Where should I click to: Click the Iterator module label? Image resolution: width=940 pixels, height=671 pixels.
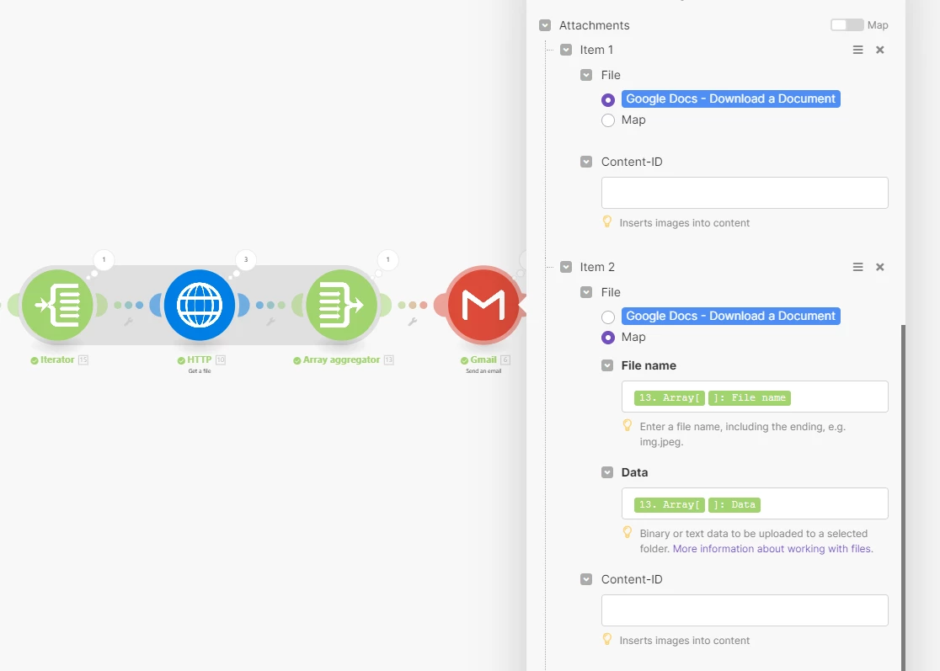tap(57, 360)
